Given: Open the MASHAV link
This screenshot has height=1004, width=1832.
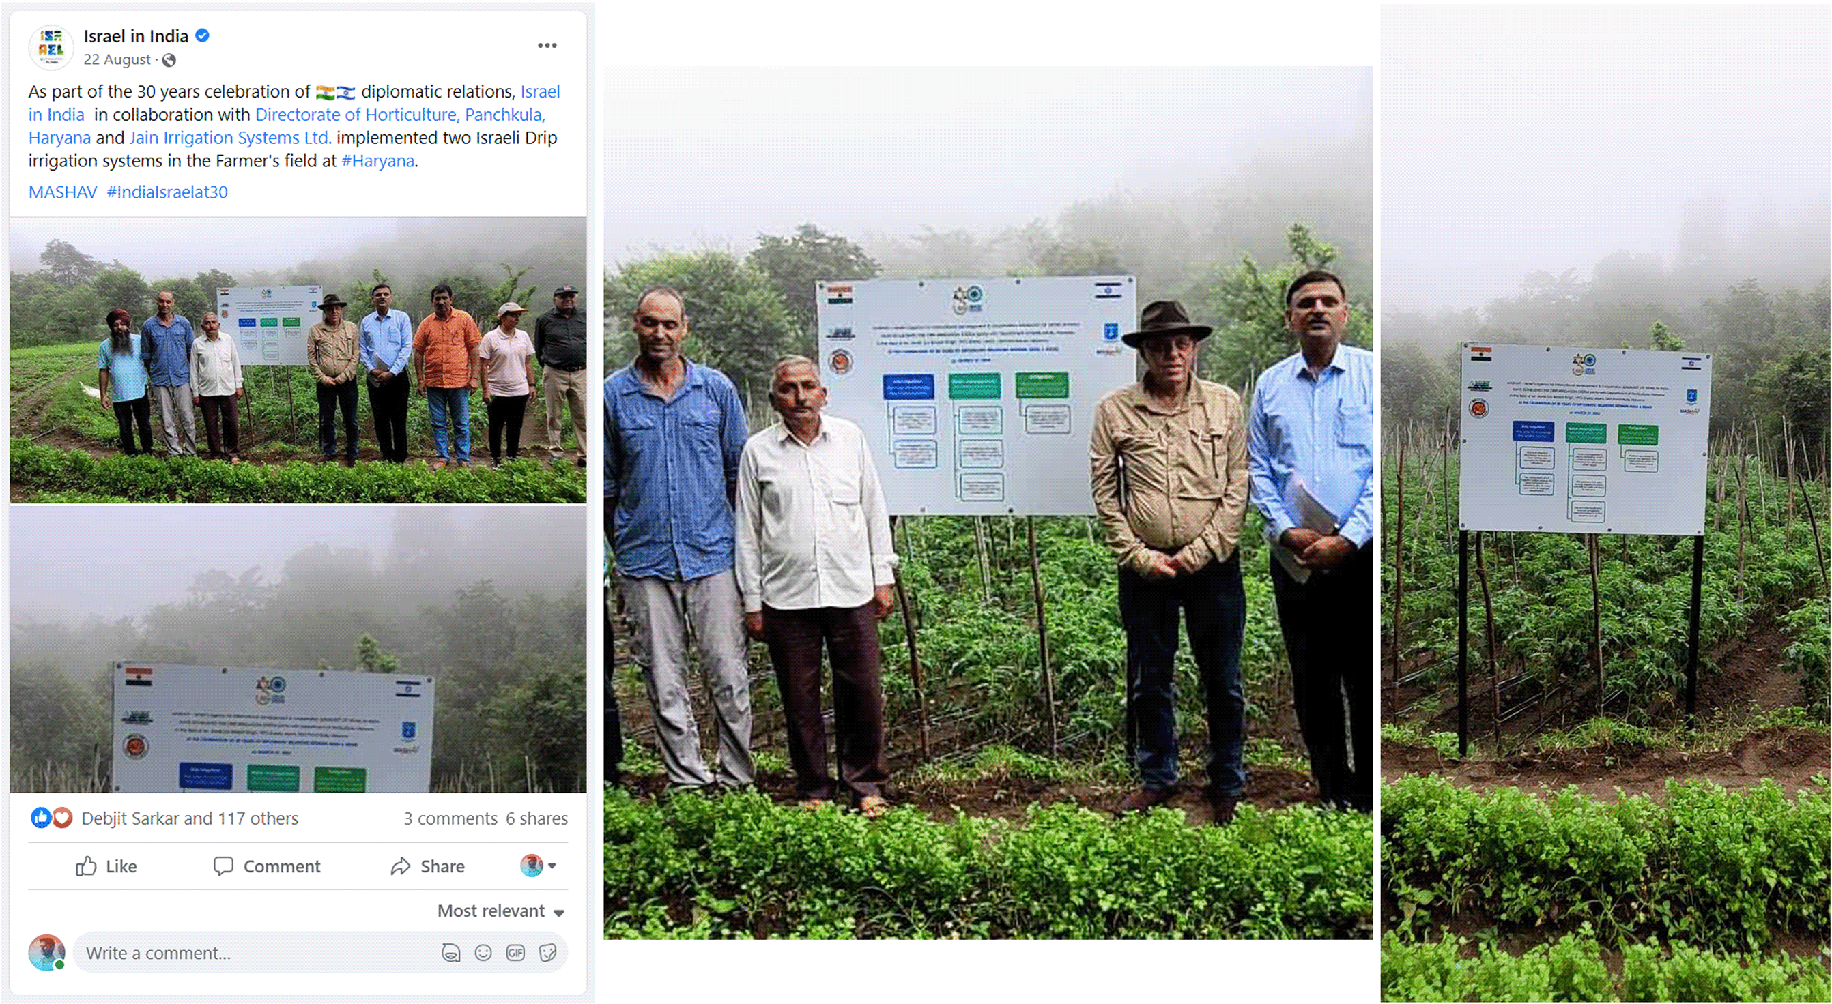Looking at the screenshot, I should (63, 192).
